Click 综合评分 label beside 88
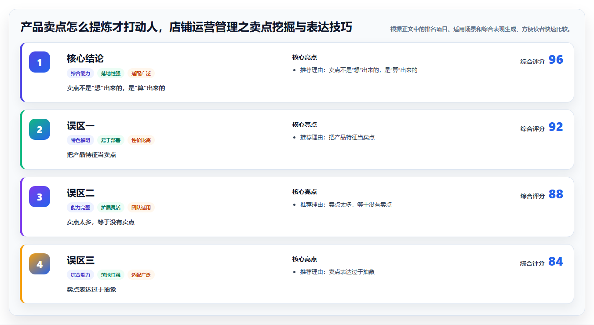Viewport: 594px width, 325px height. point(532,196)
